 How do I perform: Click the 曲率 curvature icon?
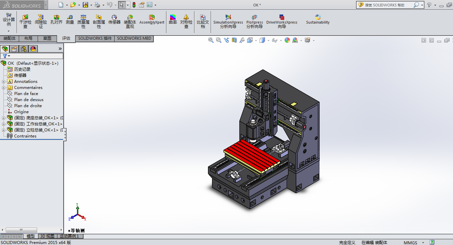pyautogui.click(x=173, y=18)
